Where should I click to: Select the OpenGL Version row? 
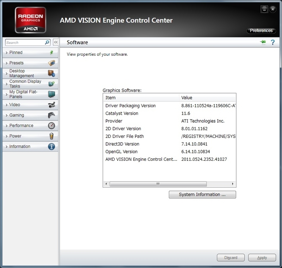click(170, 152)
